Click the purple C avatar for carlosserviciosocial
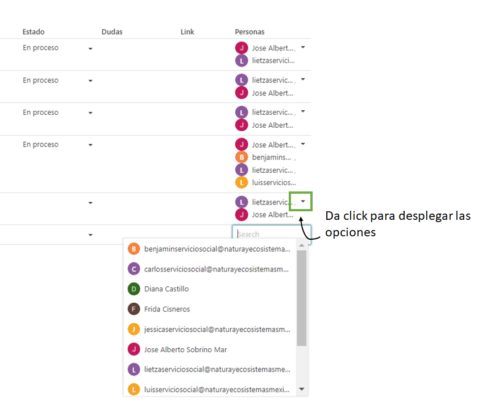 134,269
